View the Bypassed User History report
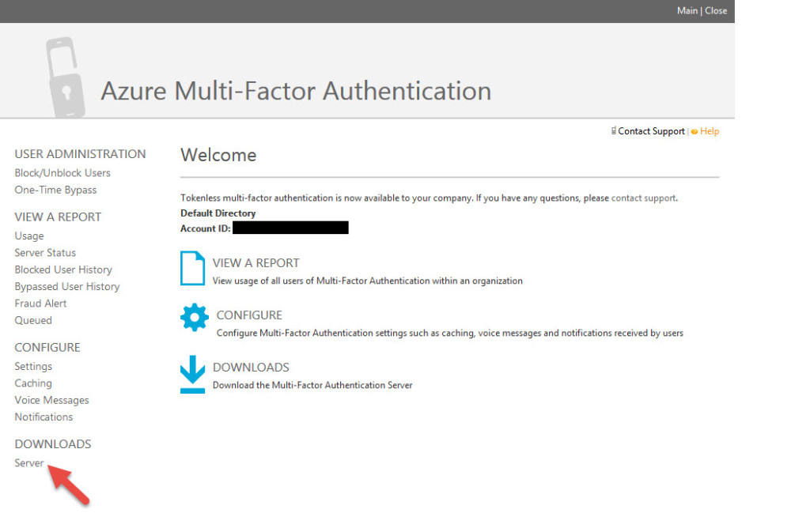 (x=67, y=286)
